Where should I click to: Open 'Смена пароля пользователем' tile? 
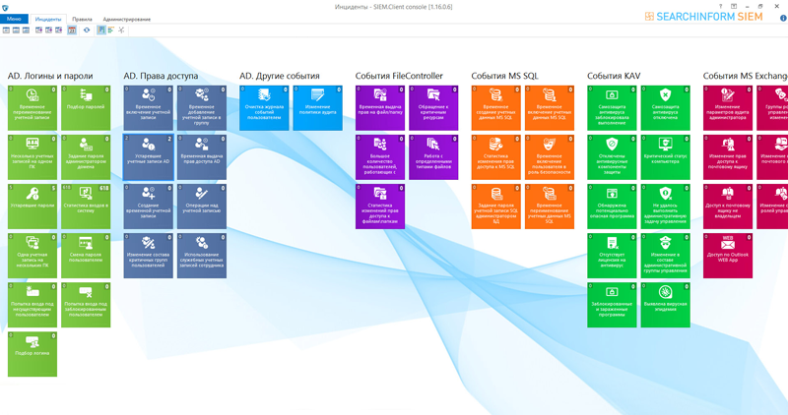[x=86, y=256]
